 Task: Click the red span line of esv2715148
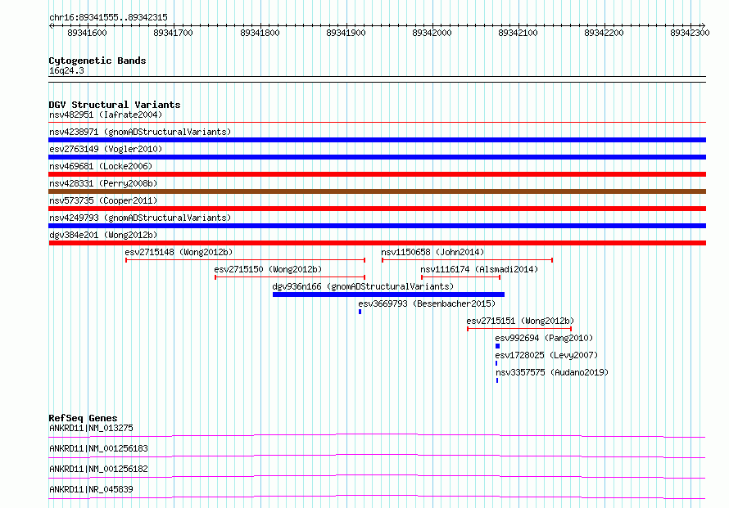[245, 260]
